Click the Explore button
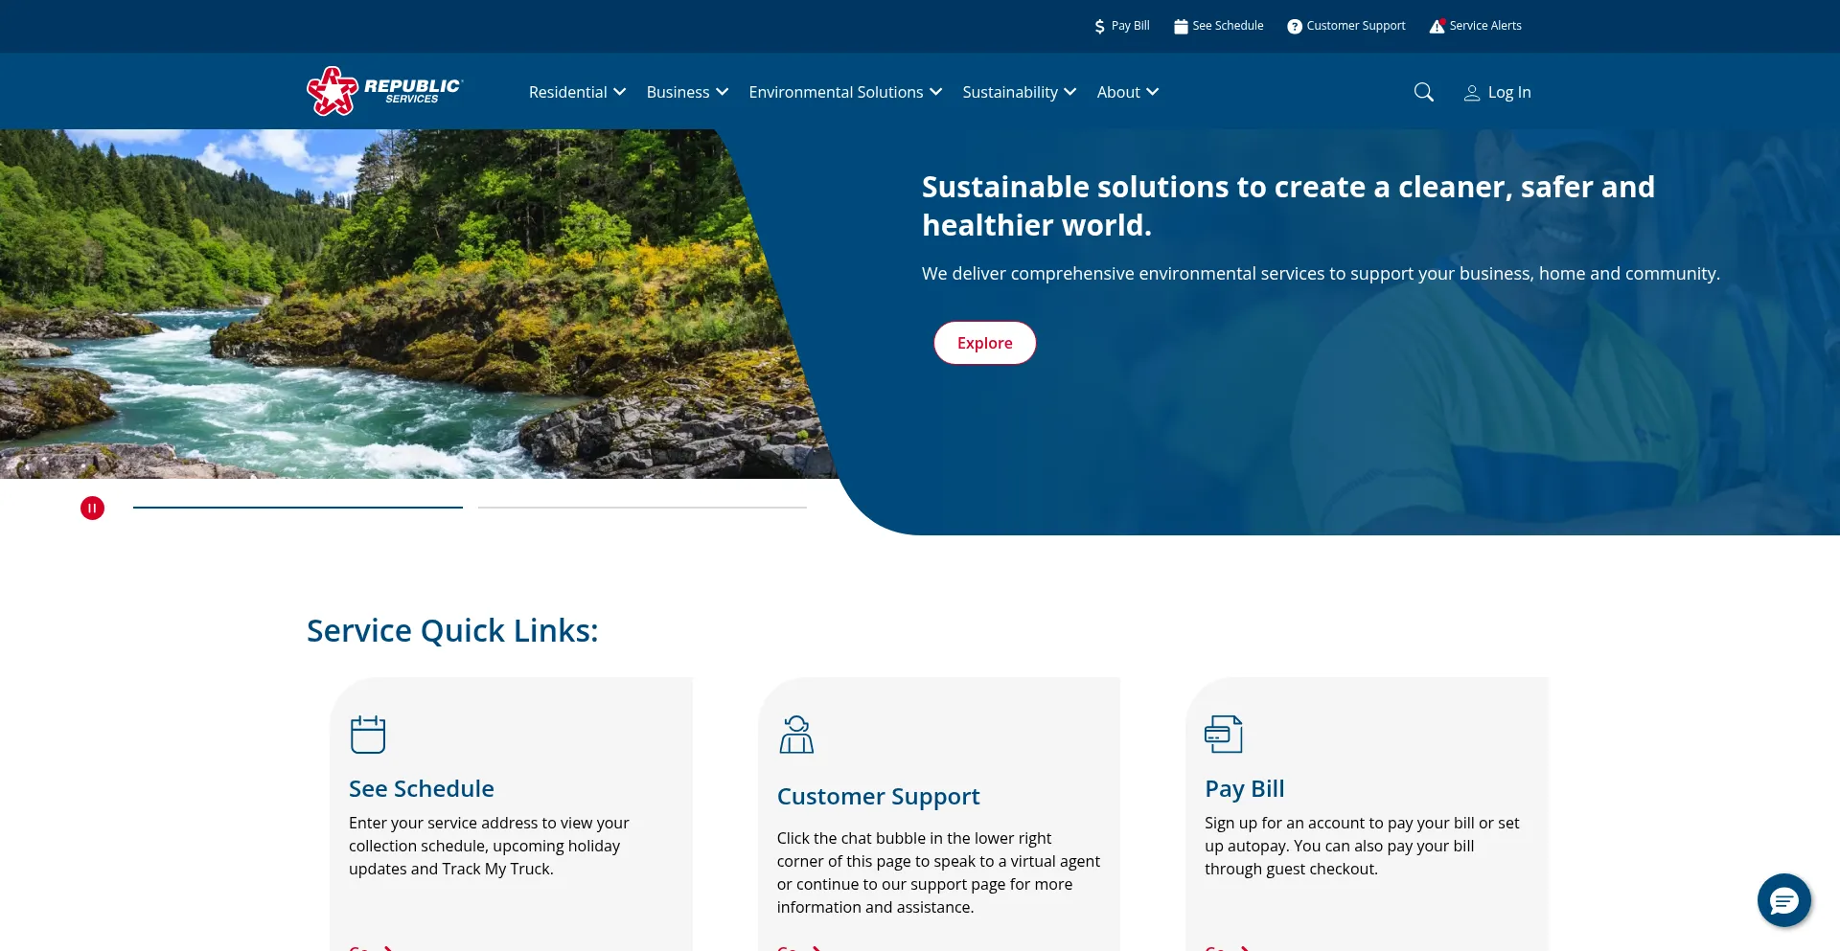Viewport: 1840px width, 951px height. (985, 343)
